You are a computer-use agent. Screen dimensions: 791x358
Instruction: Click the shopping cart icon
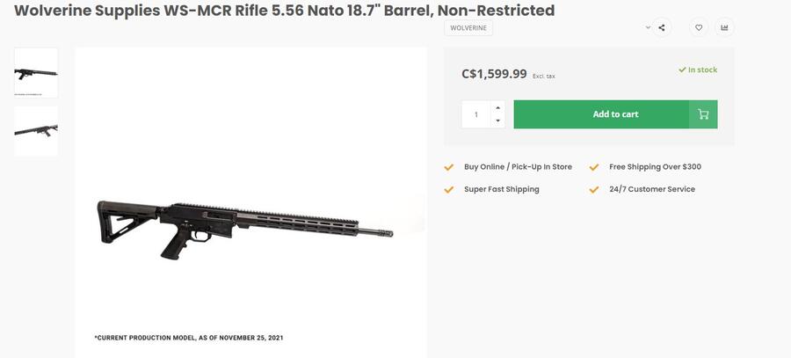click(x=703, y=114)
